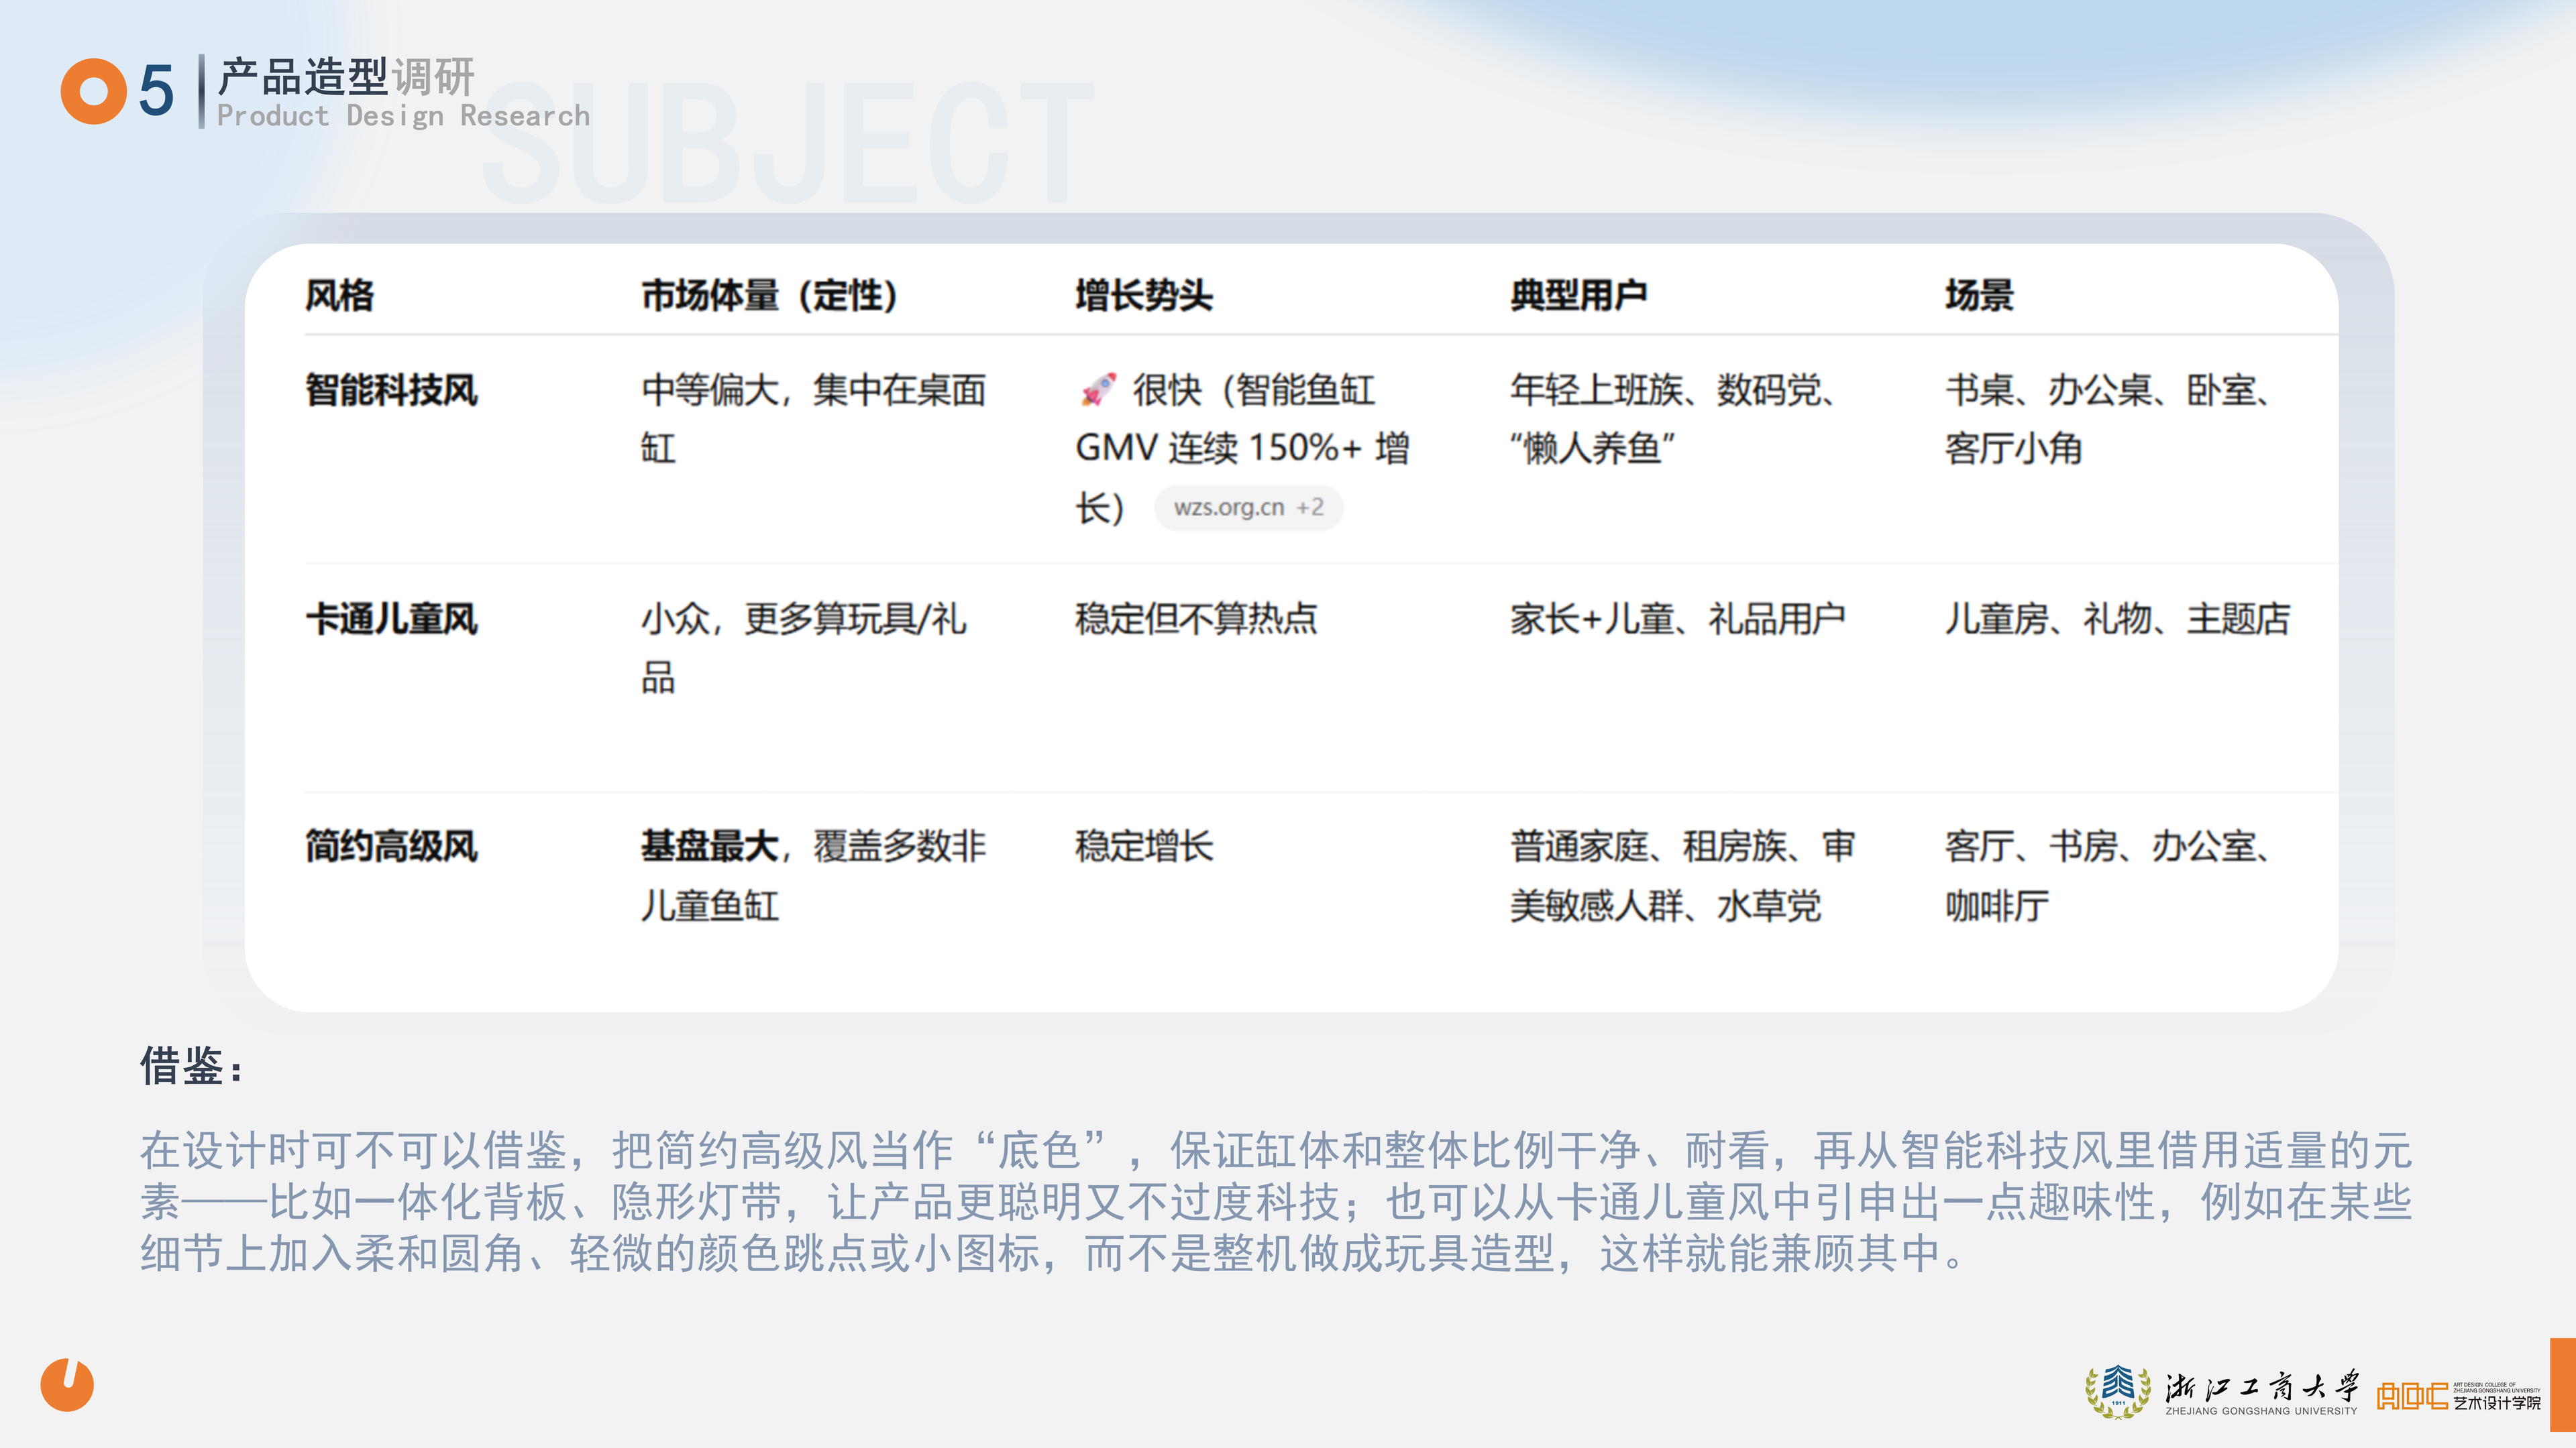The width and height of the screenshot is (2576, 1448).
Task: Click the 典型用户 column header
Action: pyautogui.click(x=1579, y=295)
